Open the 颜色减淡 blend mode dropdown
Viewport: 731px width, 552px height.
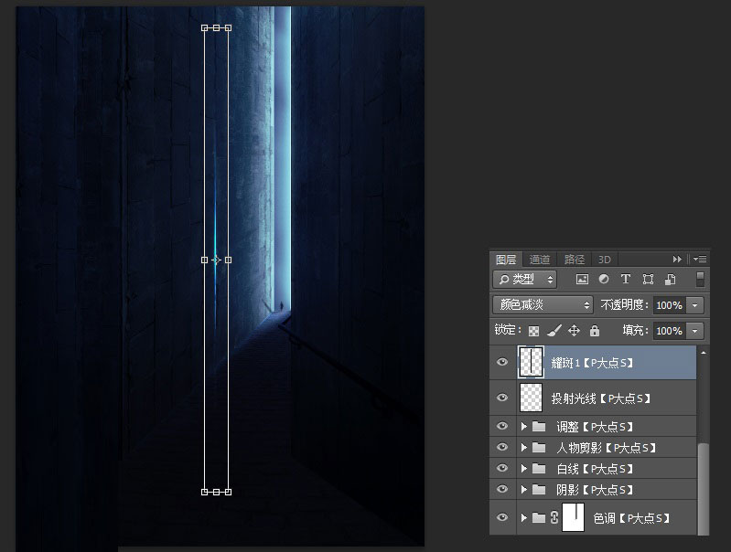[543, 305]
